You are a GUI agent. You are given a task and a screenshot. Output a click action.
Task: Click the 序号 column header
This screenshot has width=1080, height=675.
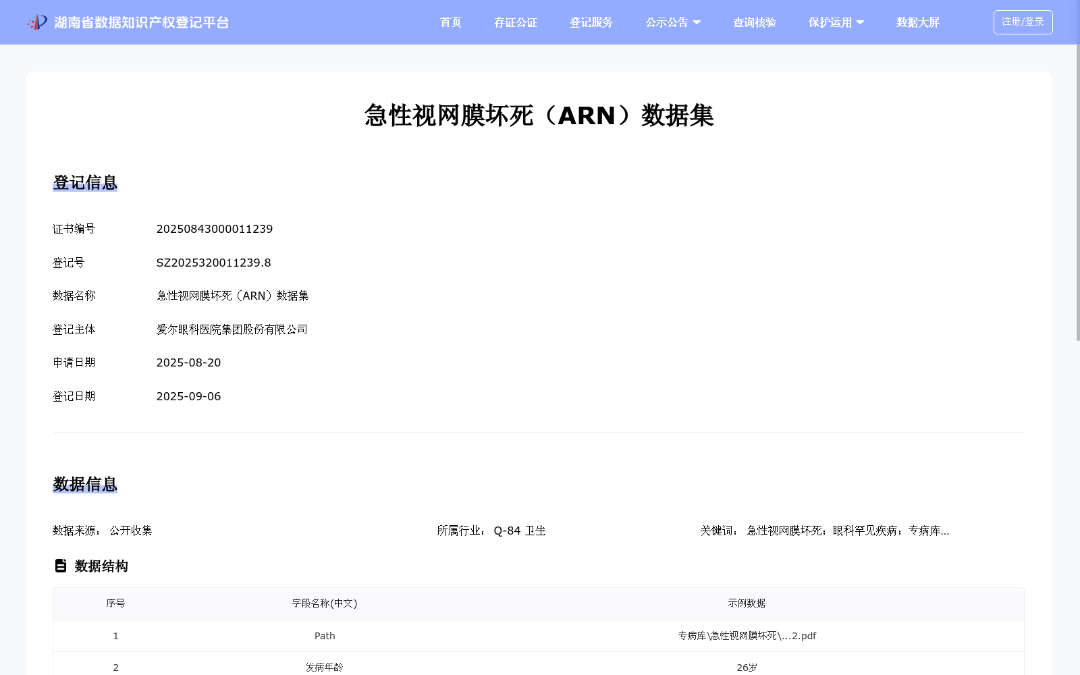(x=115, y=603)
